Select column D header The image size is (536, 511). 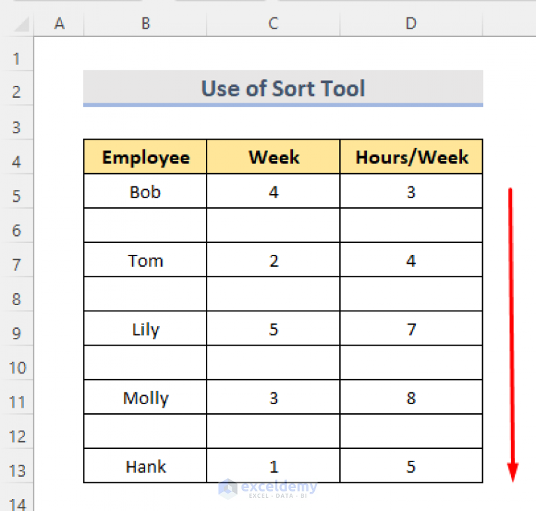411,24
